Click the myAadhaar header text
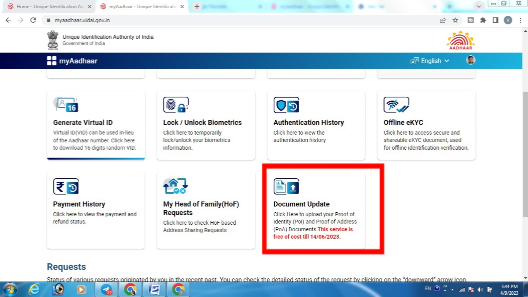The width and height of the screenshot is (528, 297). [78, 61]
